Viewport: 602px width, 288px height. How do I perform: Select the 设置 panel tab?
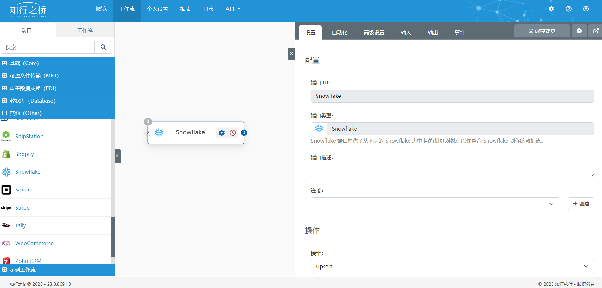310,32
